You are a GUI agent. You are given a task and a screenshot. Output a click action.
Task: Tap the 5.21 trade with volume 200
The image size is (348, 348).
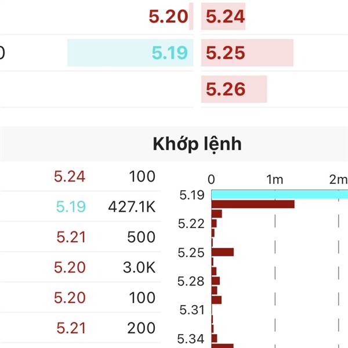[104, 328]
